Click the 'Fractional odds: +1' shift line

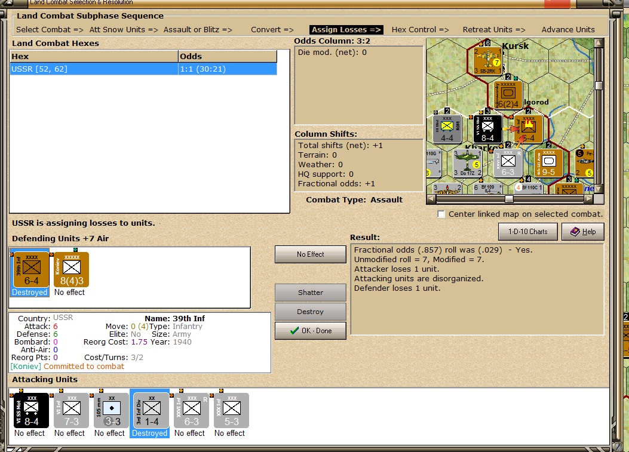point(336,184)
